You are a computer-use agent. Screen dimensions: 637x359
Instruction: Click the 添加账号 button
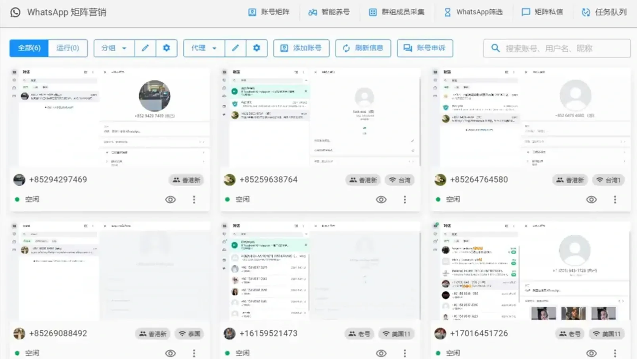(301, 48)
